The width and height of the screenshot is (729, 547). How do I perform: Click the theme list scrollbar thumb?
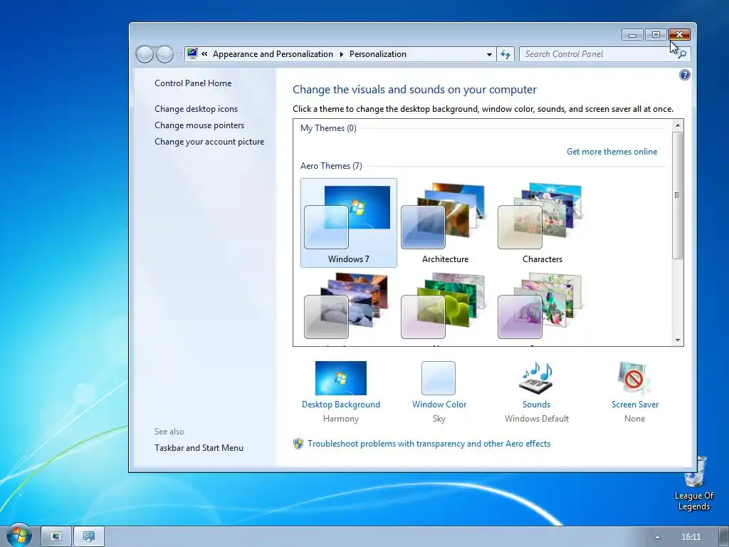click(678, 195)
